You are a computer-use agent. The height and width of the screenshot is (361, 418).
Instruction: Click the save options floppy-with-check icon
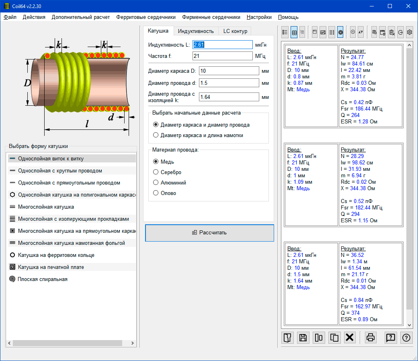(x=374, y=32)
